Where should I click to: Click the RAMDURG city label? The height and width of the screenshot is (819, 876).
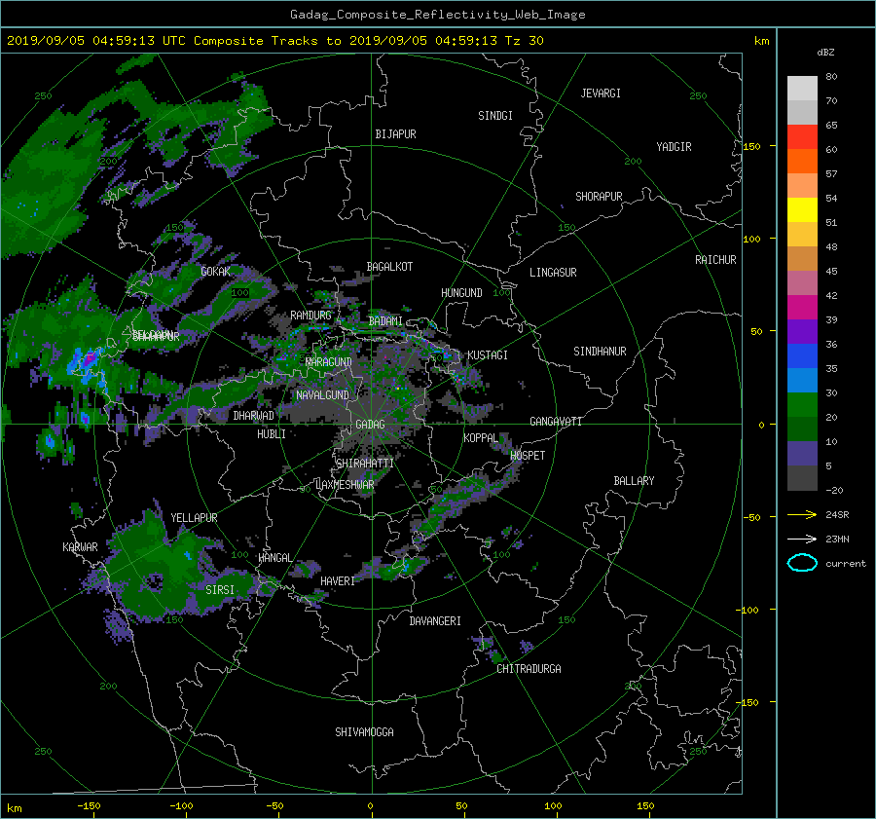point(310,316)
